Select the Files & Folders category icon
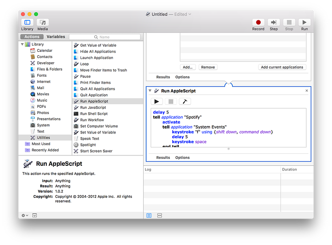Screen dimensions: 332x245 tap(33, 69)
